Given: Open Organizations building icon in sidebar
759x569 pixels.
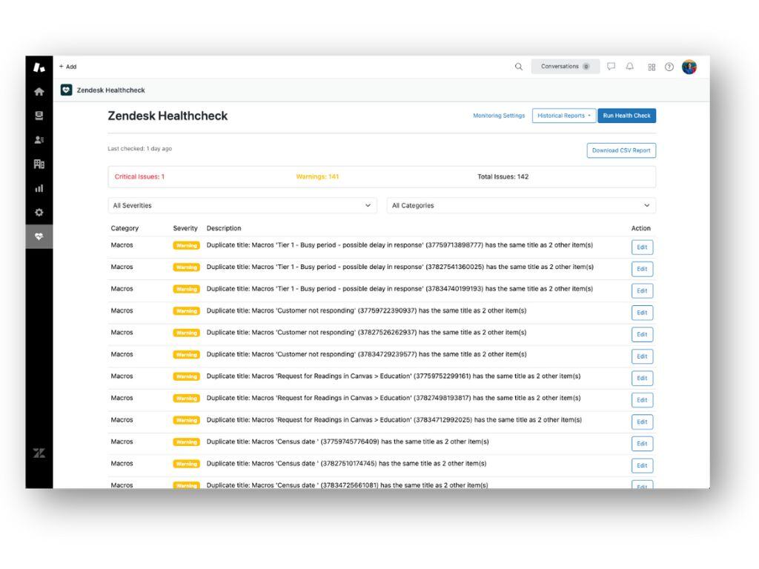Looking at the screenshot, I should (39, 164).
